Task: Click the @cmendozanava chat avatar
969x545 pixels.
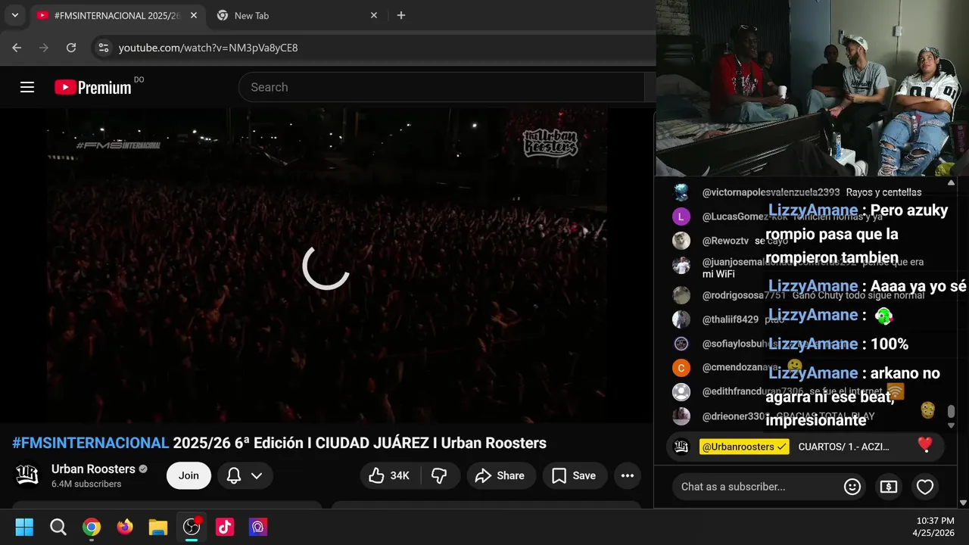Action: (x=681, y=368)
